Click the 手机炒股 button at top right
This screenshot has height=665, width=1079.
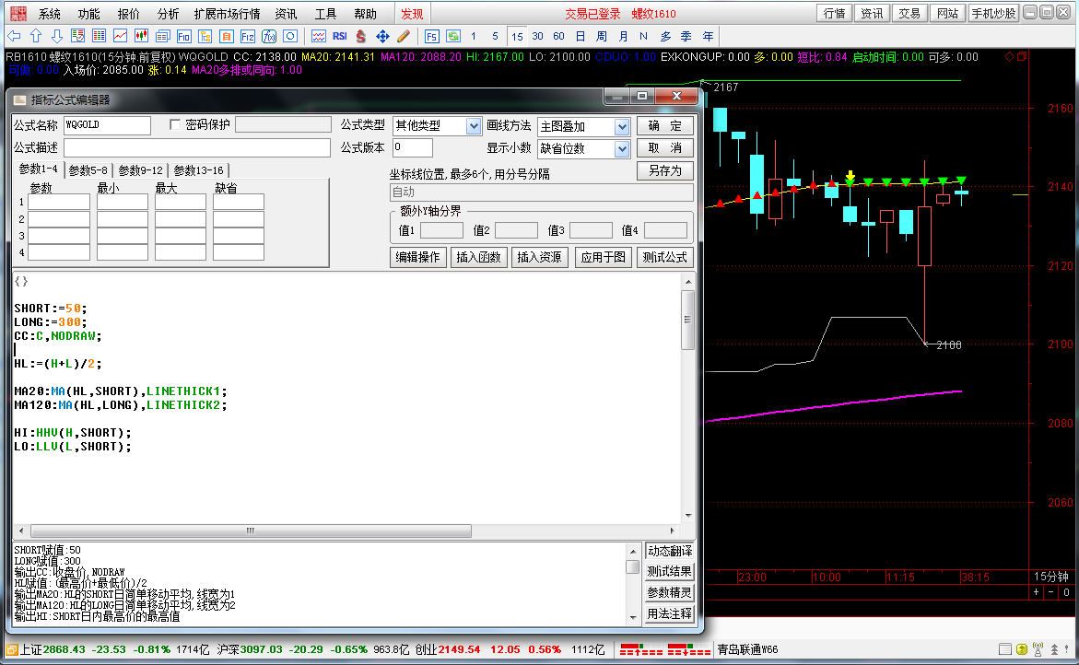[993, 13]
